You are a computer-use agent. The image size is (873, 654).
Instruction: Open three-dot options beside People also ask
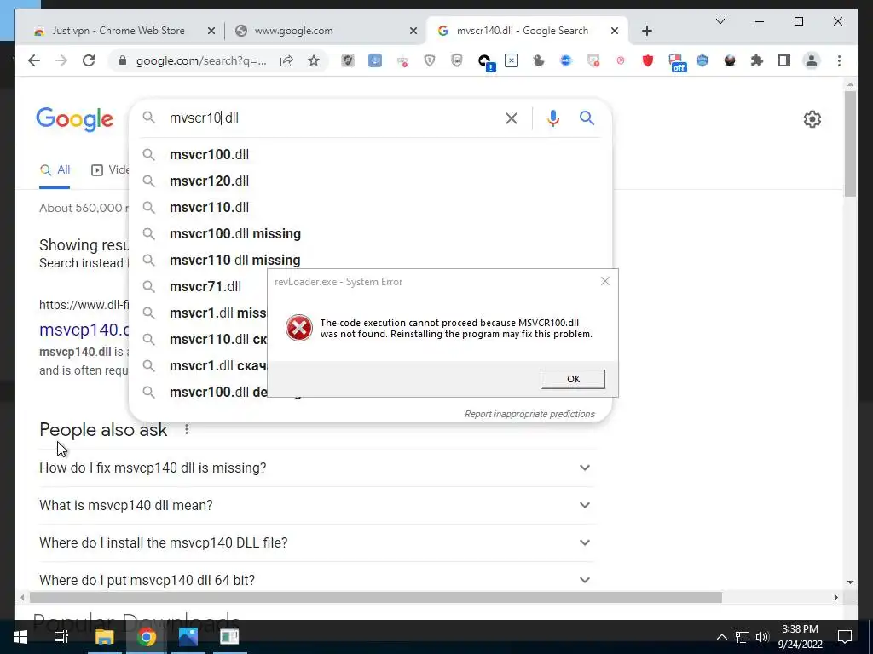187,429
